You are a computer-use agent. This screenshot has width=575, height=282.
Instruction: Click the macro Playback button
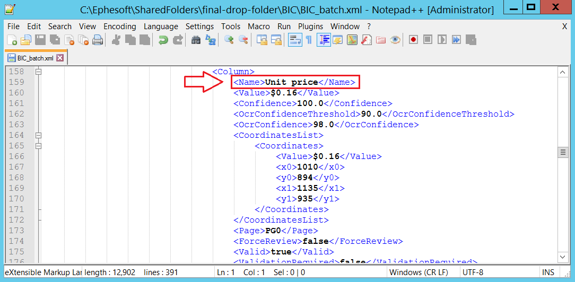coord(442,40)
